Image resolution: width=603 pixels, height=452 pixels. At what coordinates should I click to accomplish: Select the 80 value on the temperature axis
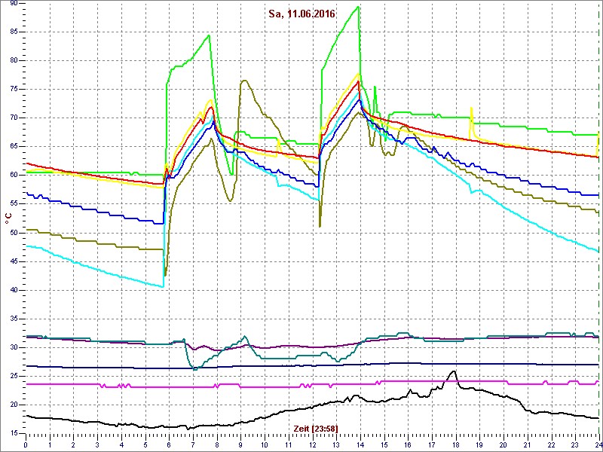tap(14, 61)
